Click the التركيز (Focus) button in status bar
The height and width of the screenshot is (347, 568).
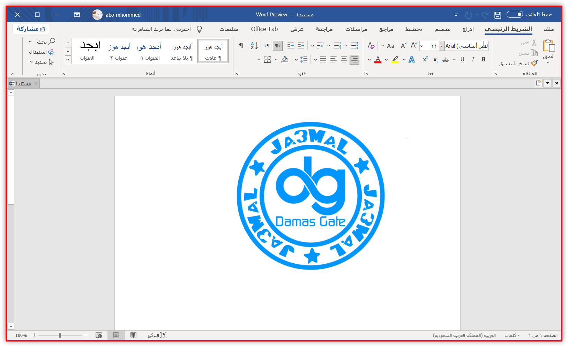point(157,335)
